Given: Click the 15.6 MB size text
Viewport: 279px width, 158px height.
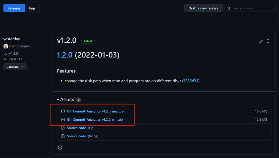Looking at the screenshot, I should (261, 111).
